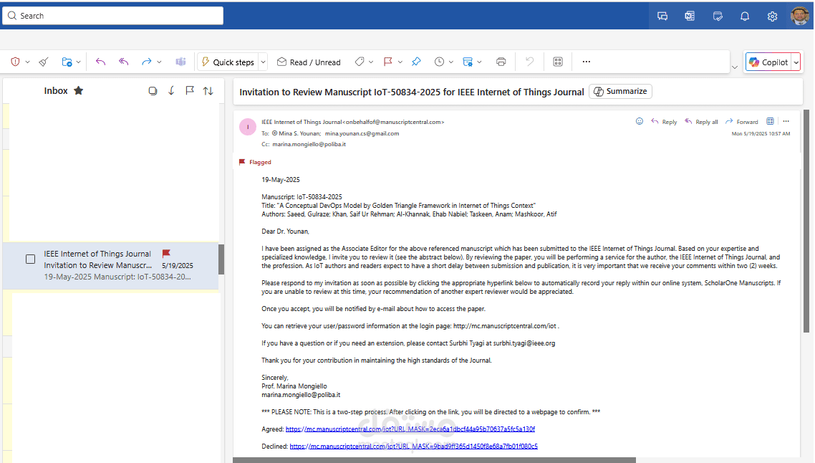Open the OneNote feed icon
The height and width of the screenshot is (463, 815).
690,16
